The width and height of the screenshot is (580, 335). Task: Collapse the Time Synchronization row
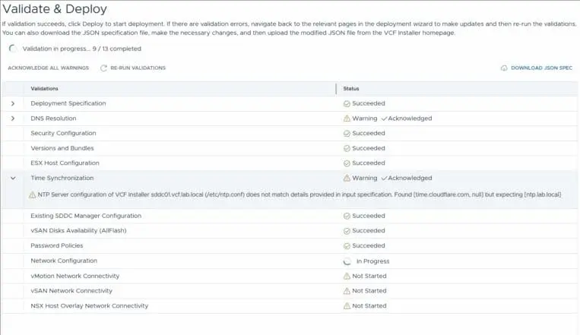(x=13, y=178)
